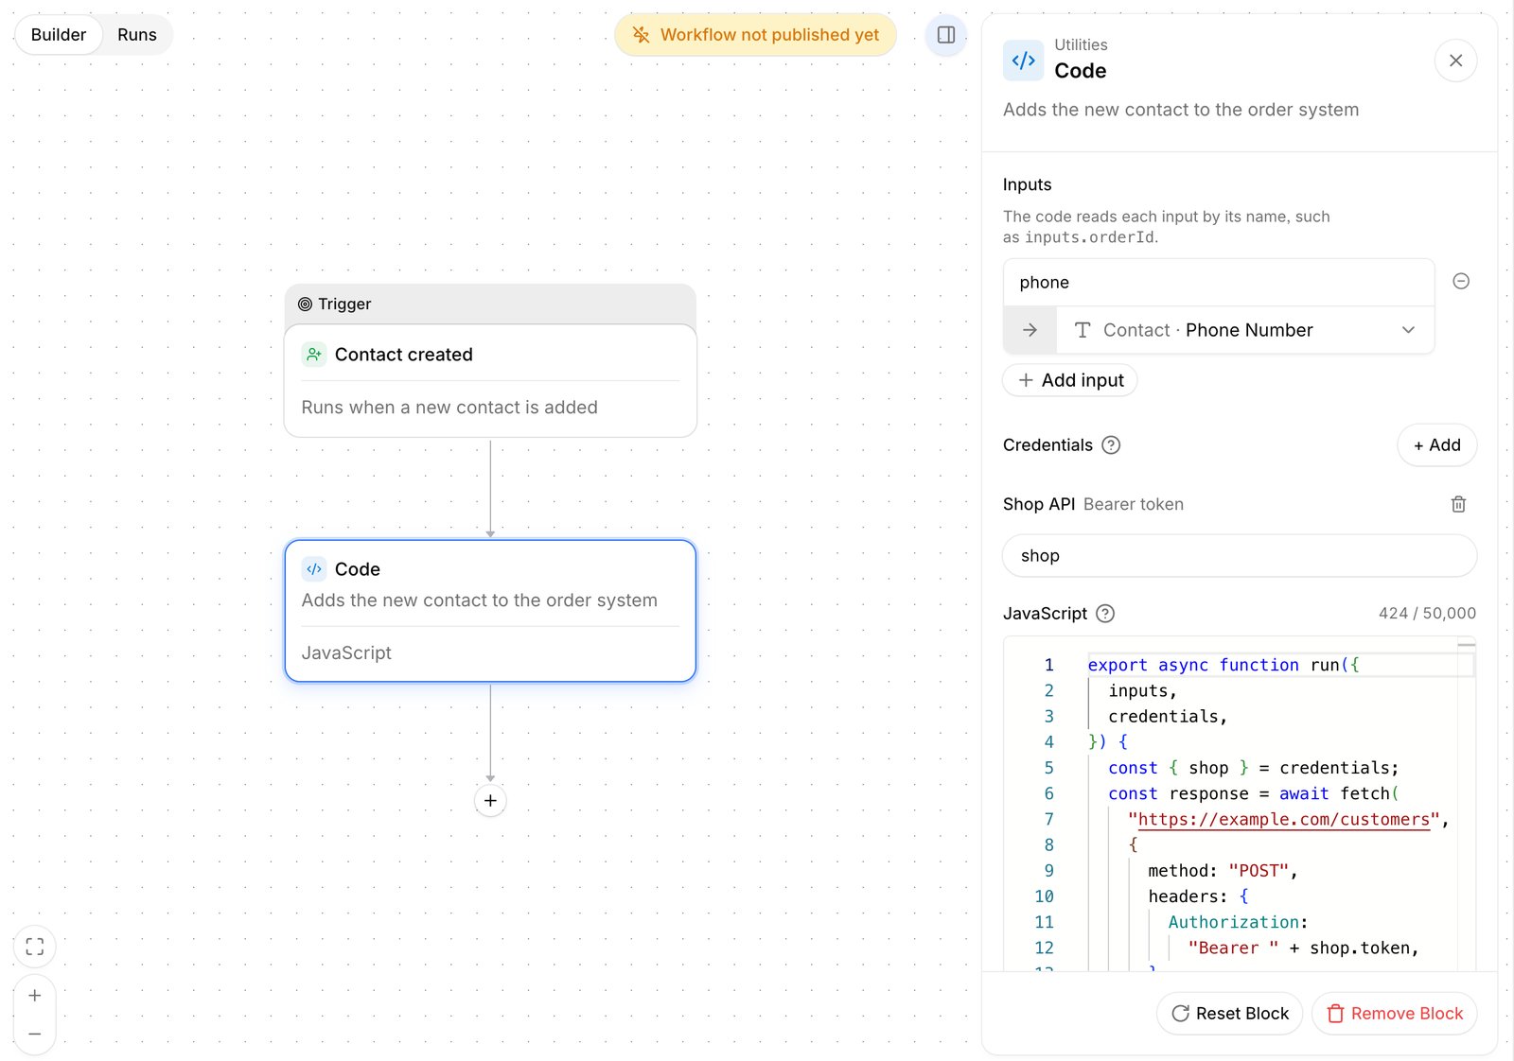
Task: Click the Code block icon in panel header
Action: tap(1023, 61)
